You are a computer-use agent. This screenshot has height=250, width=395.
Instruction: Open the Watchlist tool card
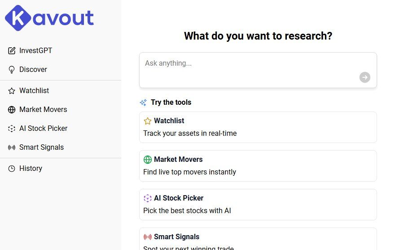tap(258, 127)
